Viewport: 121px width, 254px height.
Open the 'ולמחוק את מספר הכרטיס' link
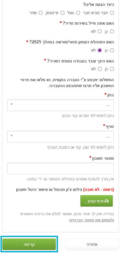click(91, 220)
